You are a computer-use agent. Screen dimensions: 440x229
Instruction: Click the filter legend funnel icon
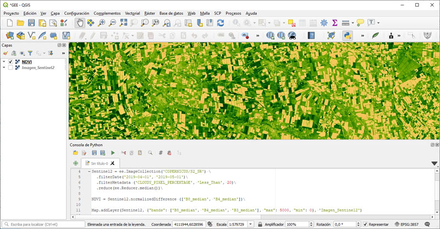(x=30, y=53)
